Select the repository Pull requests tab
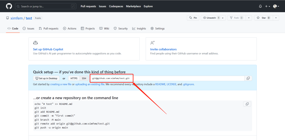 49,29
